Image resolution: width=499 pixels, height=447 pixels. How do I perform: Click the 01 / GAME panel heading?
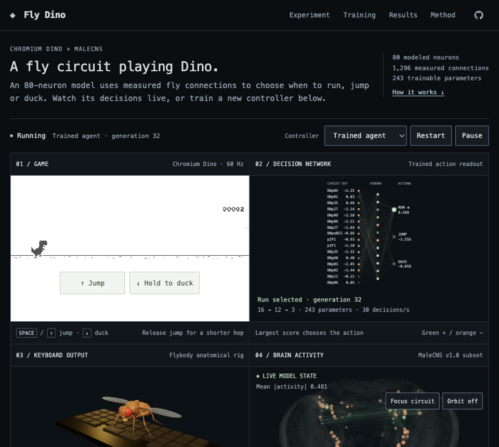coord(32,164)
